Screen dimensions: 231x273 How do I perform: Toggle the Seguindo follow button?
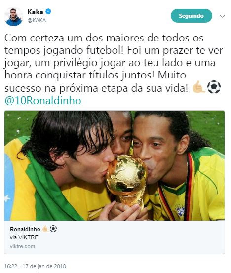192,16
